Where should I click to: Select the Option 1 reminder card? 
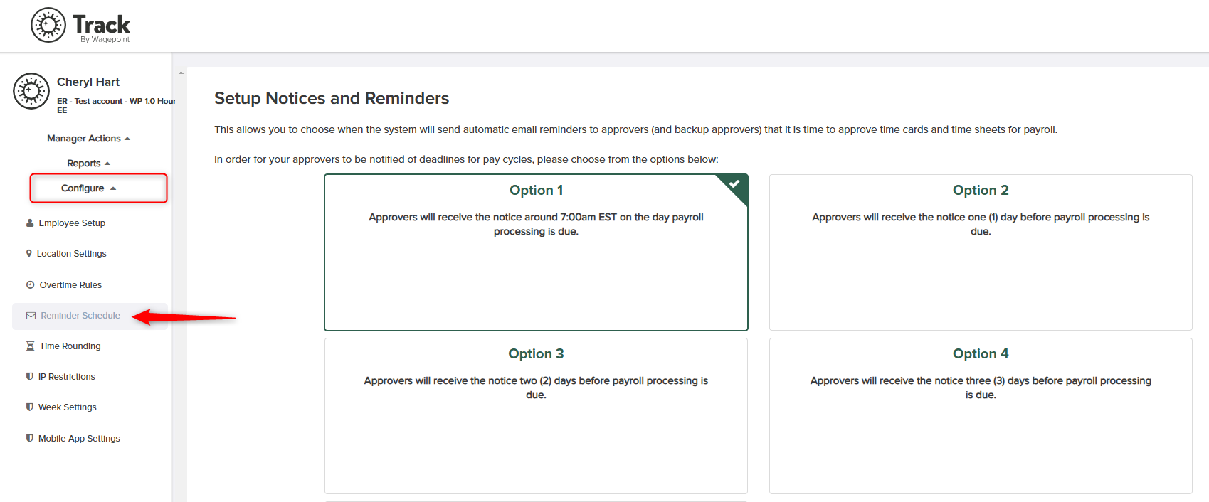pos(536,252)
